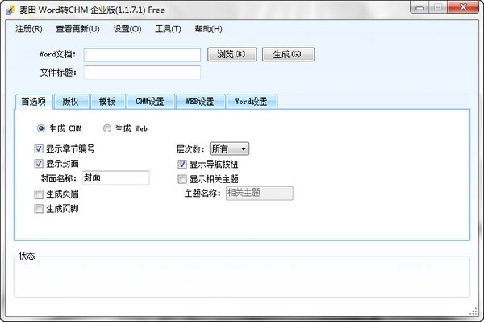Maximize the Word转CHM window
Screen dimensions: 484x322
tap(438, 7)
